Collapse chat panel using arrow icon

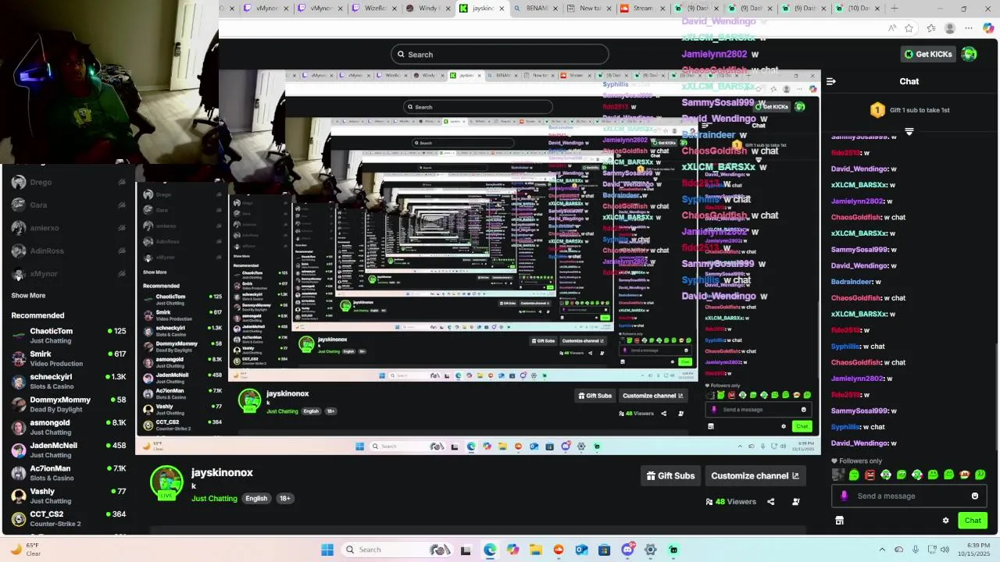pyautogui.click(x=830, y=81)
